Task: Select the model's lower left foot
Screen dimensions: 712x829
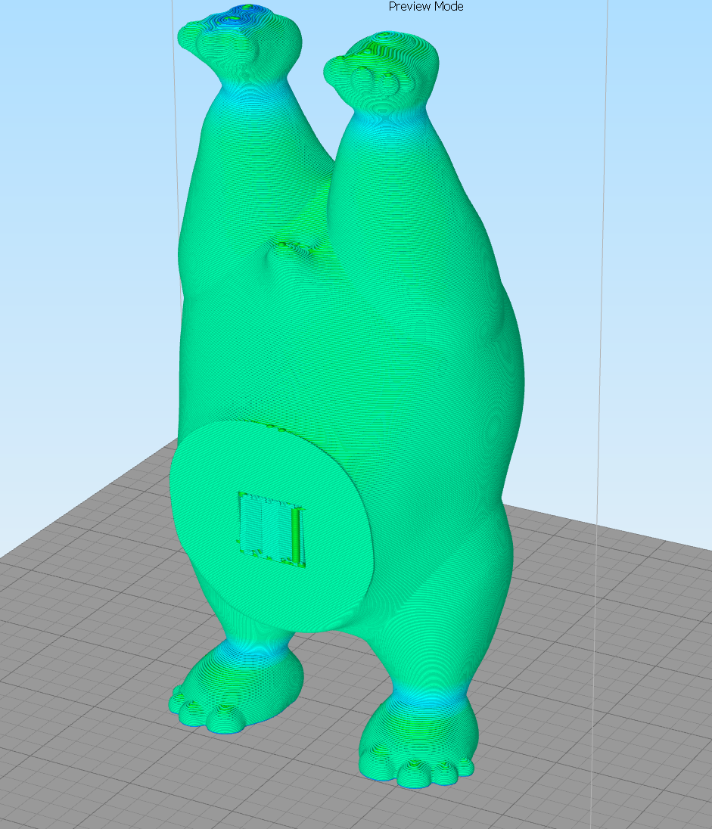Action: pos(237,688)
